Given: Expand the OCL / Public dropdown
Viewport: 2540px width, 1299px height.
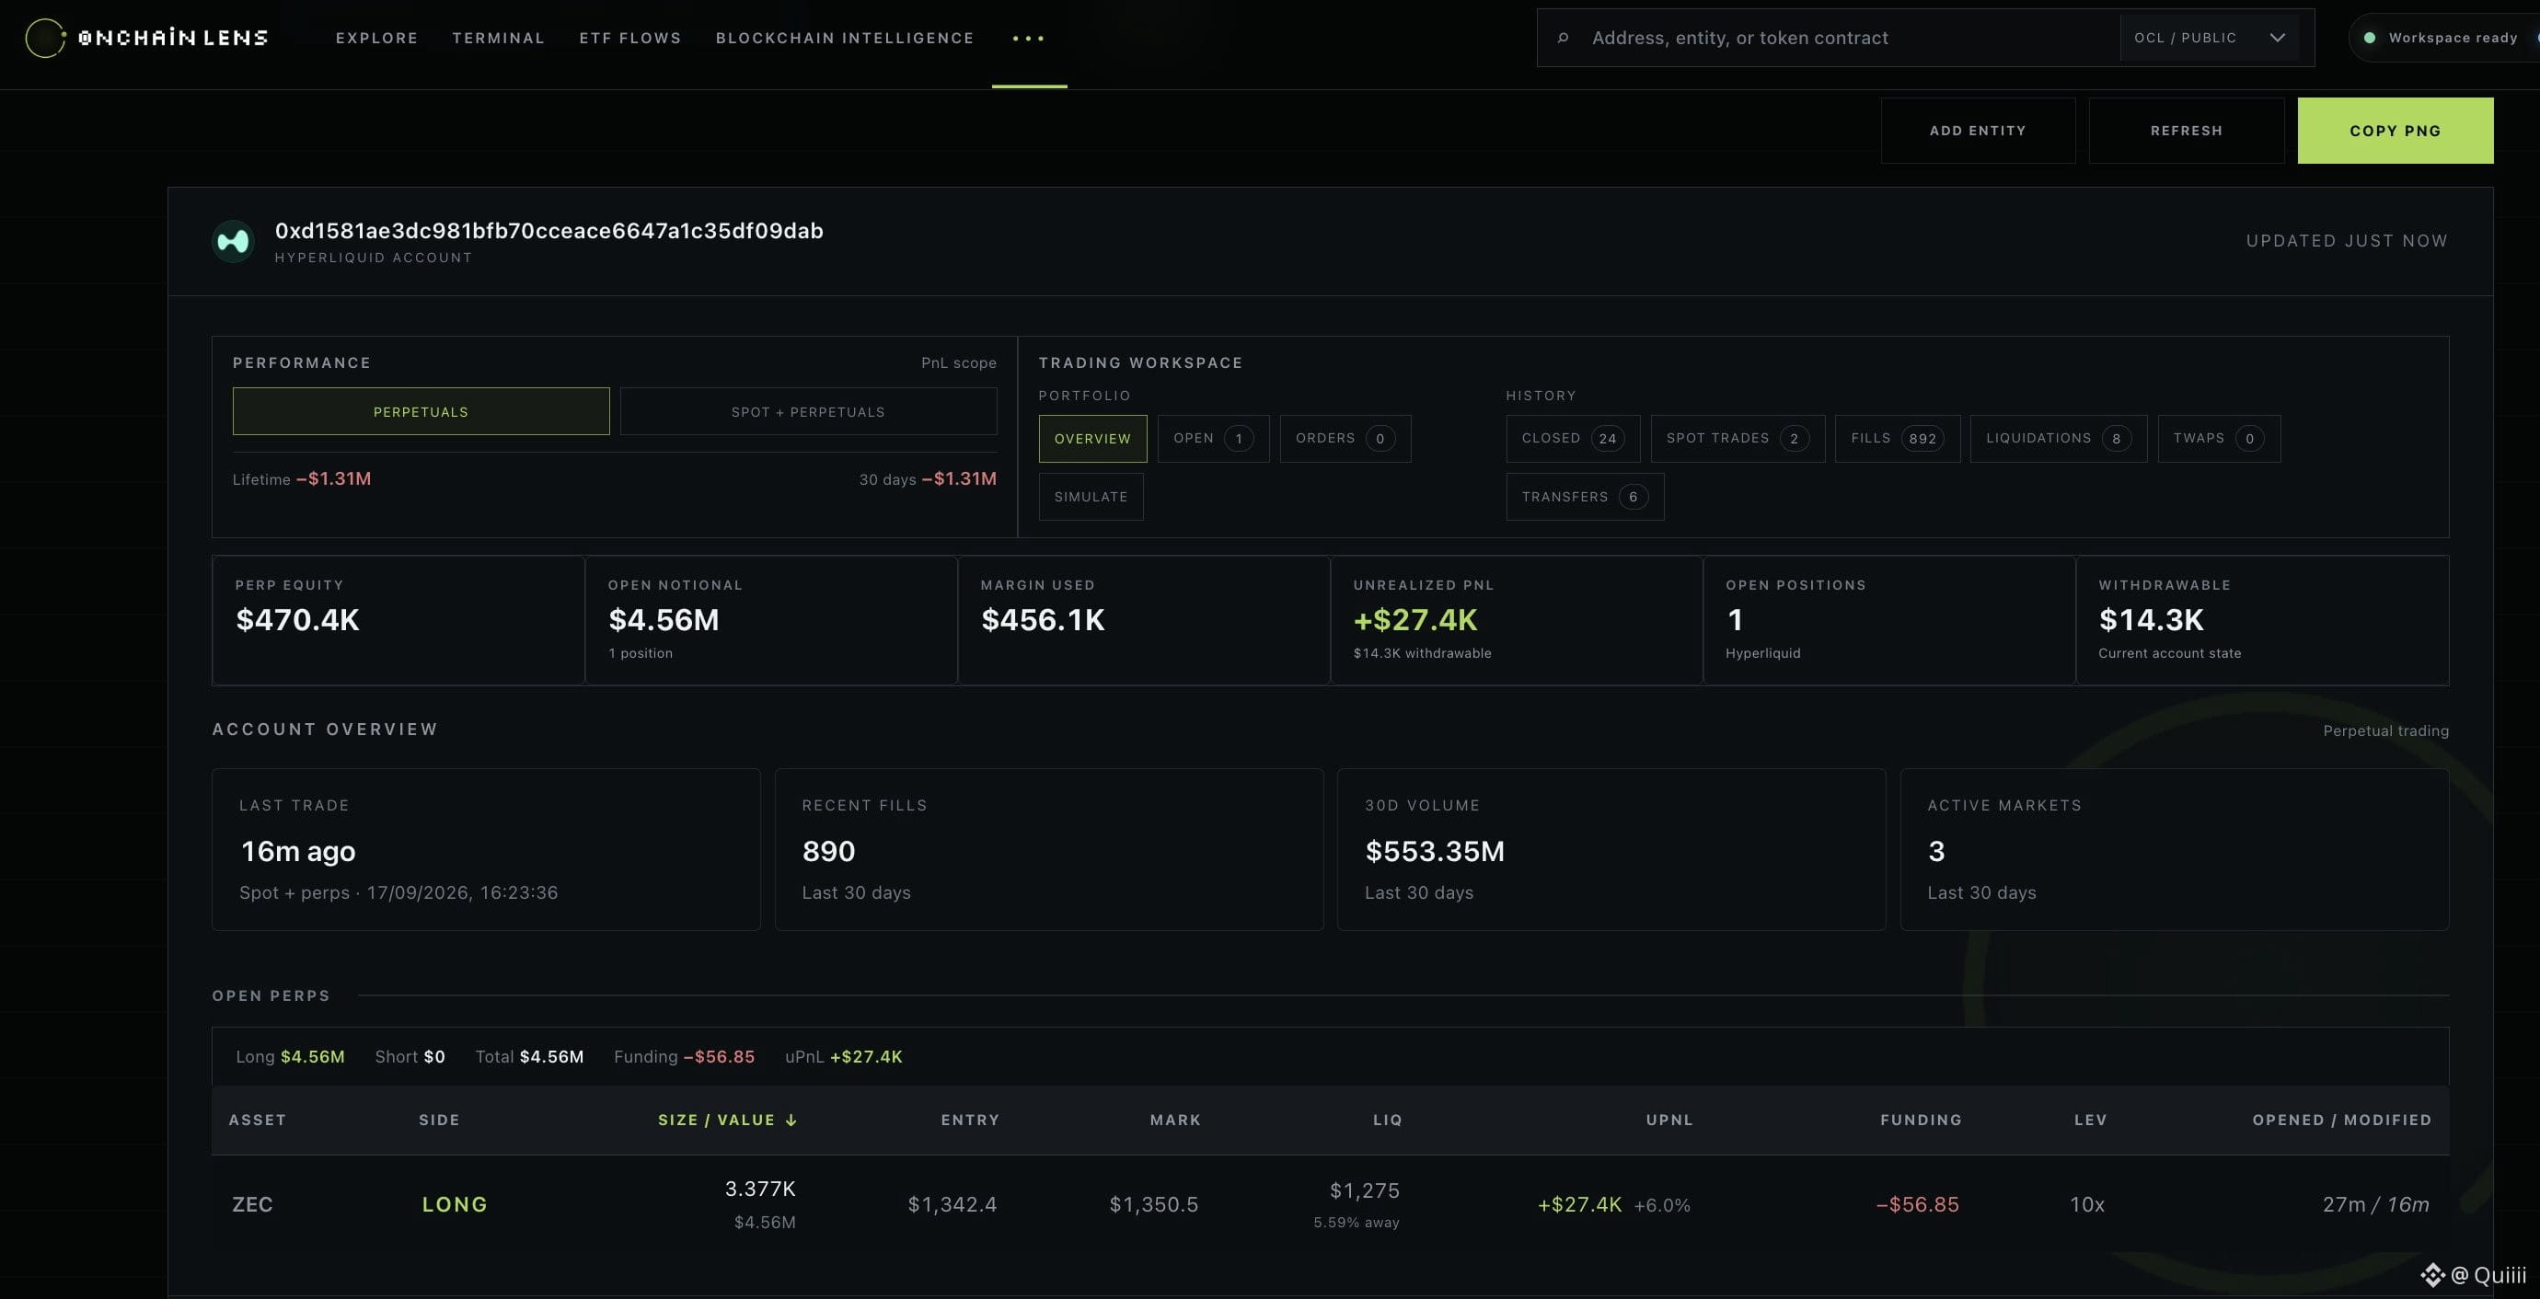Looking at the screenshot, I should click(x=2209, y=39).
